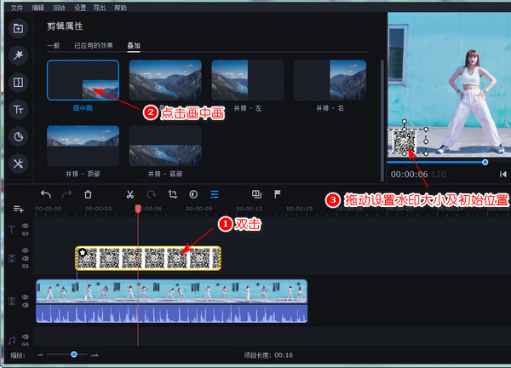The height and width of the screenshot is (368, 511).
Task: Select the Crop tool icon
Action: [x=173, y=194]
